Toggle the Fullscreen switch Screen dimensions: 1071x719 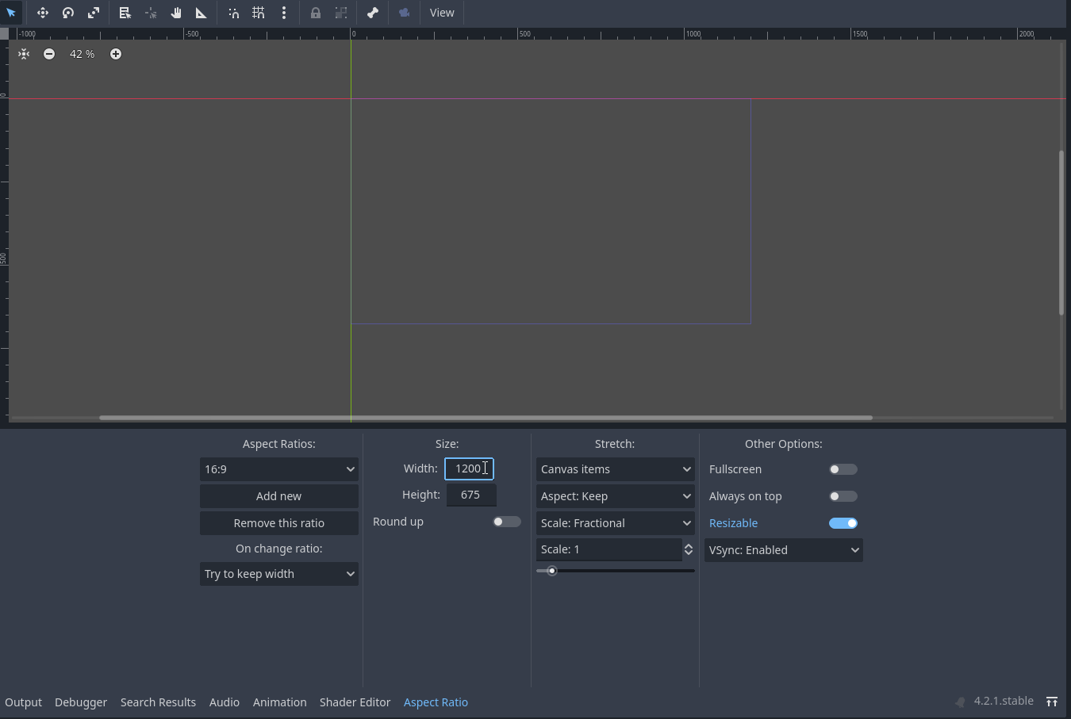coord(843,469)
